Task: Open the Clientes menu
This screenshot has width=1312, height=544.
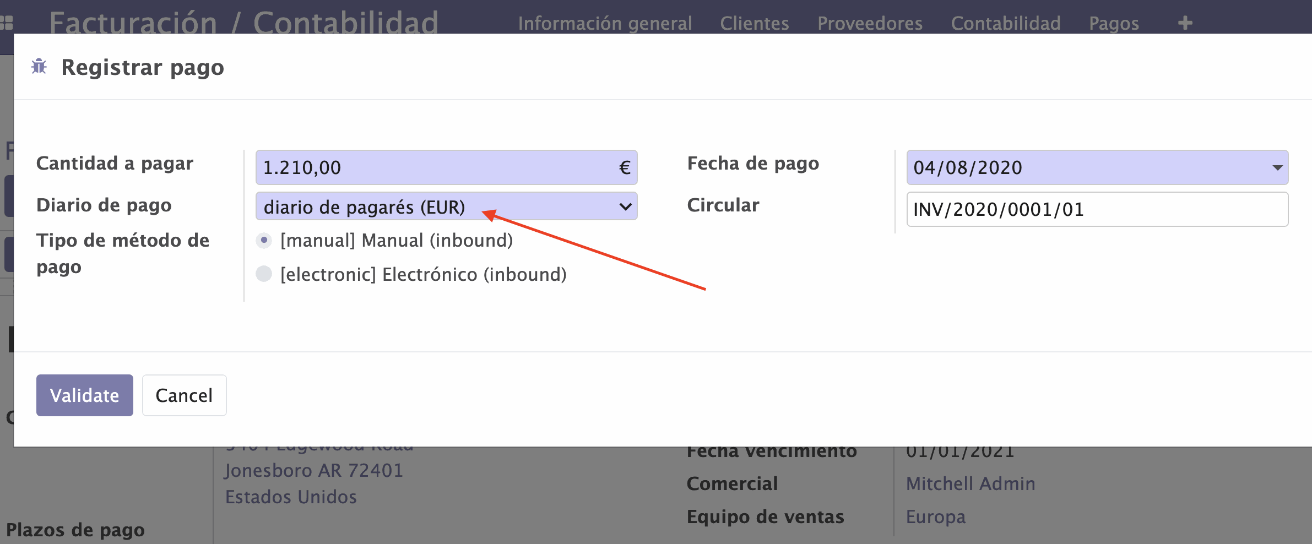Action: point(754,23)
